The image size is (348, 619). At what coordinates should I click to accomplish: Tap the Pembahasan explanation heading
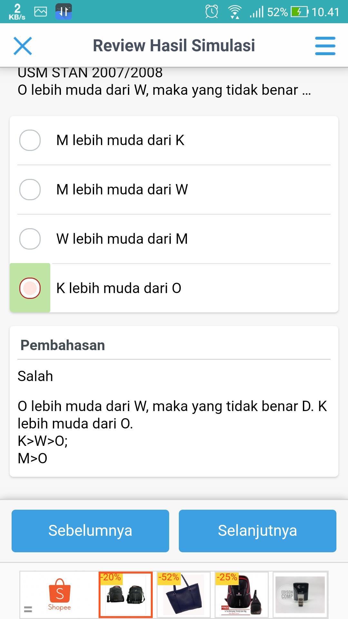tap(63, 345)
